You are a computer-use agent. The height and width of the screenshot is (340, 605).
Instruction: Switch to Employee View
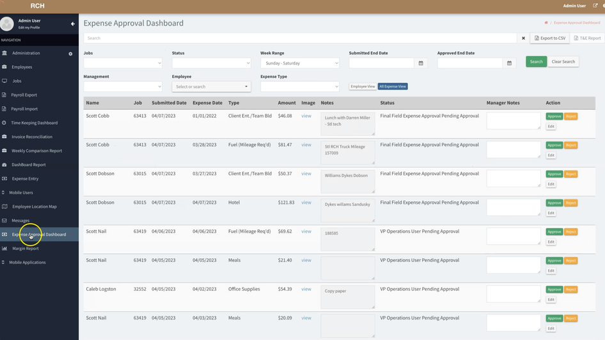363,86
